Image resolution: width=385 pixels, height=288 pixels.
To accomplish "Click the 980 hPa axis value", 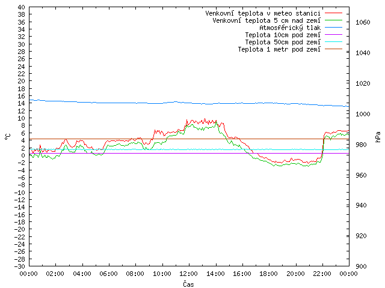I will click(361, 145).
